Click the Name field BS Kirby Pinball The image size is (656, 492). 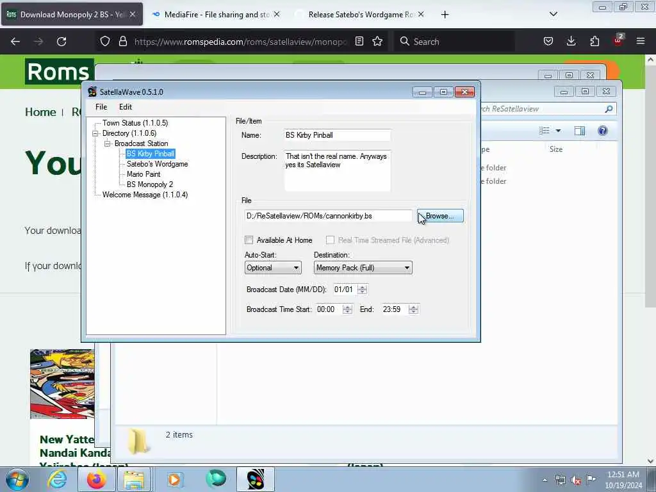point(337,135)
